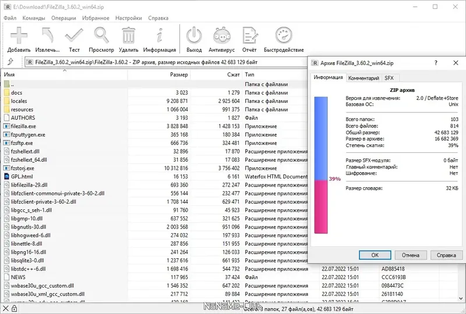This screenshot has width=466, height=314.
Task: Select the fzsftp.exe file name
Action: click(x=22, y=143)
